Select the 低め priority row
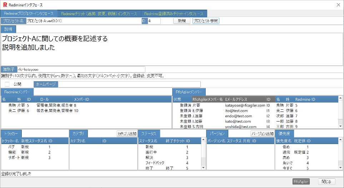The width and height of the screenshot is (344, 188). [x=307, y=147]
